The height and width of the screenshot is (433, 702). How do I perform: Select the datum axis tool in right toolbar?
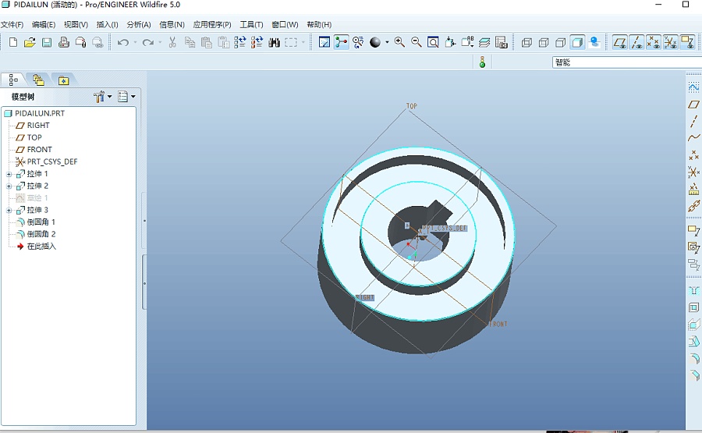coord(693,122)
